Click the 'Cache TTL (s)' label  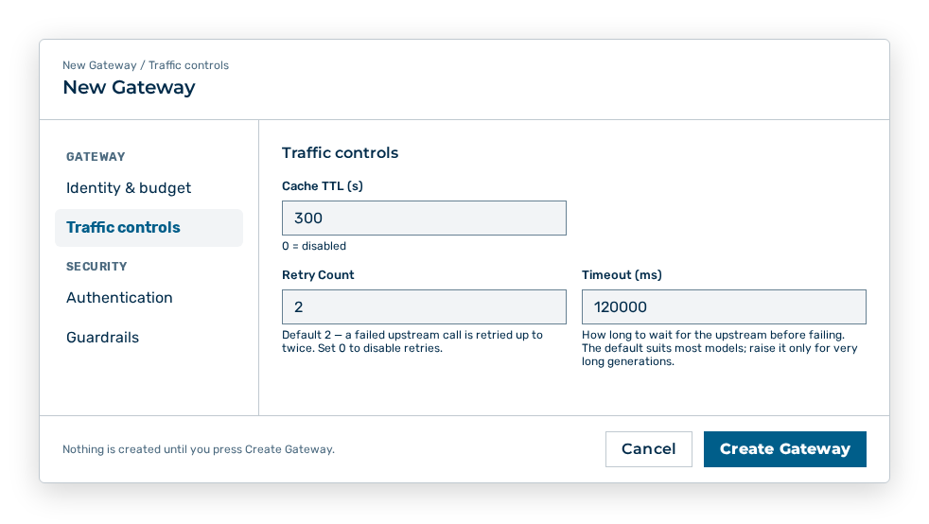(323, 186)
